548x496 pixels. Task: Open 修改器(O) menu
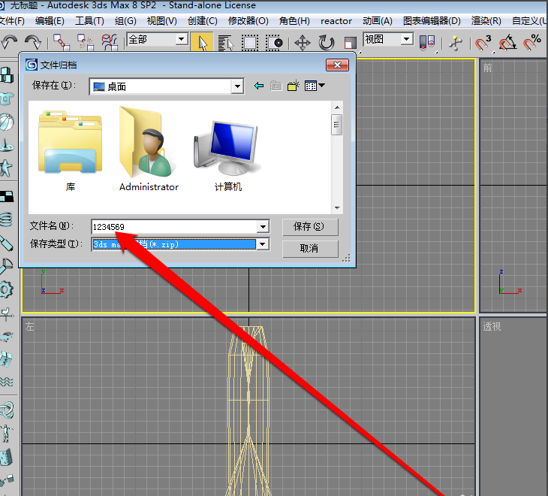coord(248,21)
